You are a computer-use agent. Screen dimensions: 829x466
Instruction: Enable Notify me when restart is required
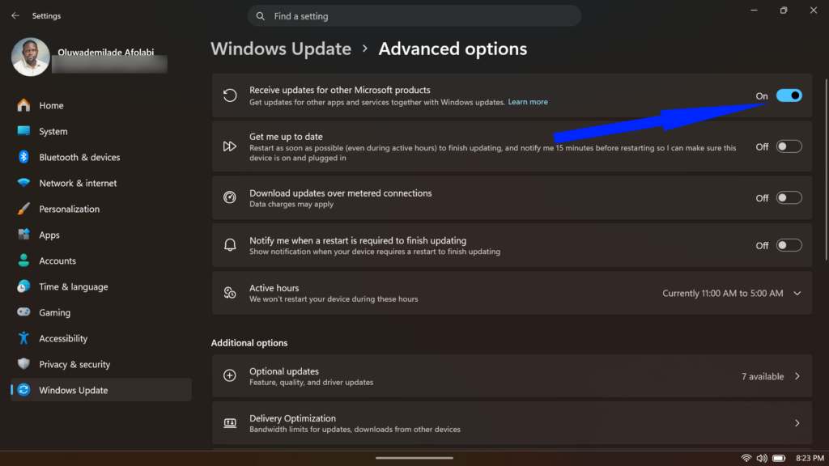point(789,245)
